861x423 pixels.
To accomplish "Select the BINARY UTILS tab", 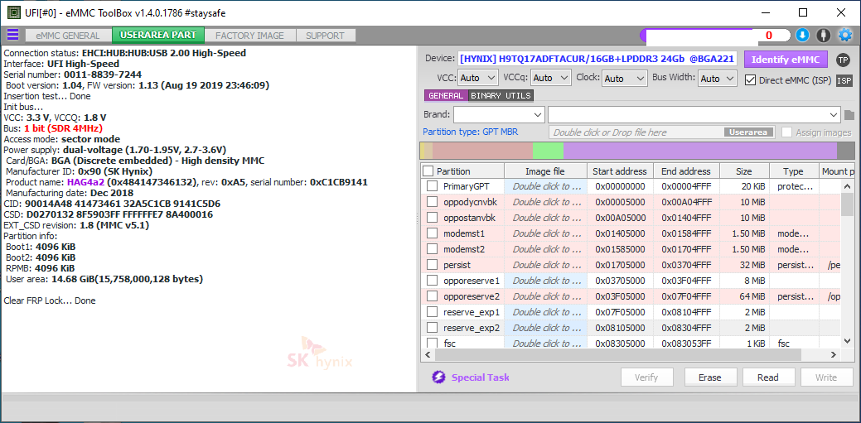I will pyautogui.click(x=501, y=96).
